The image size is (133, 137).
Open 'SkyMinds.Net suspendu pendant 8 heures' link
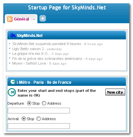pyautogui.click(x=47, y=44)
